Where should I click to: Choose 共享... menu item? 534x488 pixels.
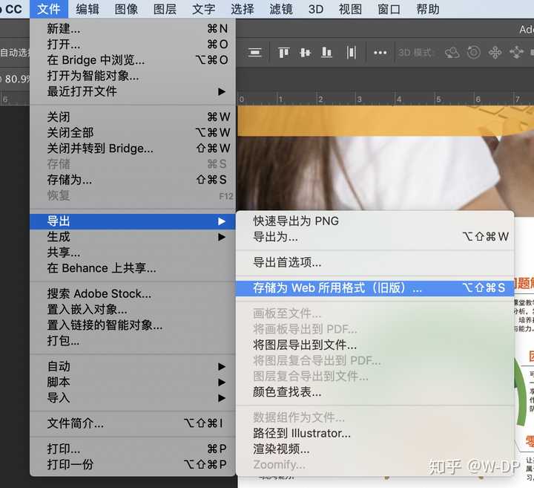(x=133, y=253)
